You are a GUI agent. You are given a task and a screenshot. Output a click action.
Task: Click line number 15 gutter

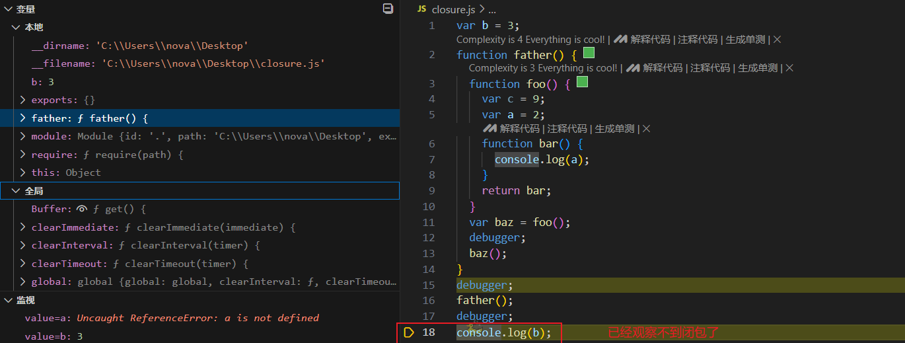[428, 285]
